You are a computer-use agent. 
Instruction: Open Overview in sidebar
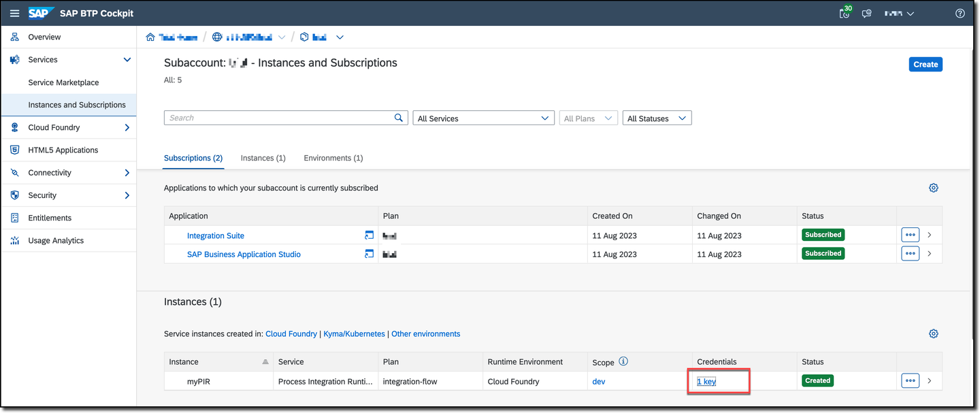(44, 37)
